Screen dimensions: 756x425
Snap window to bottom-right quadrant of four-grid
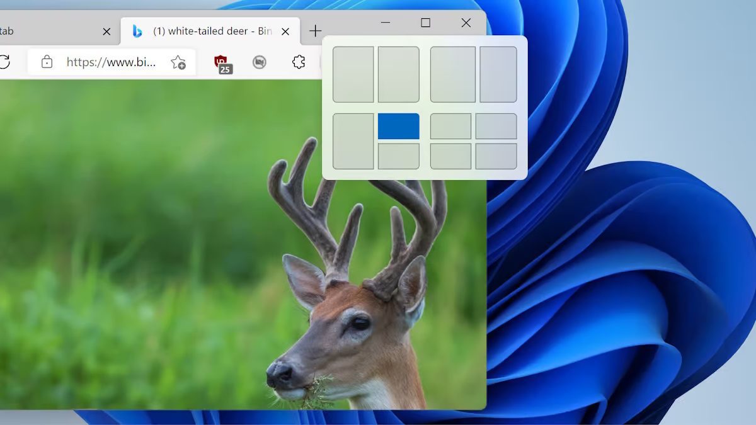tap(496, 156)
